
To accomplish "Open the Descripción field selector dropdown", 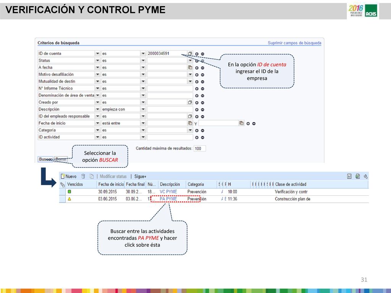I will 97,109.
